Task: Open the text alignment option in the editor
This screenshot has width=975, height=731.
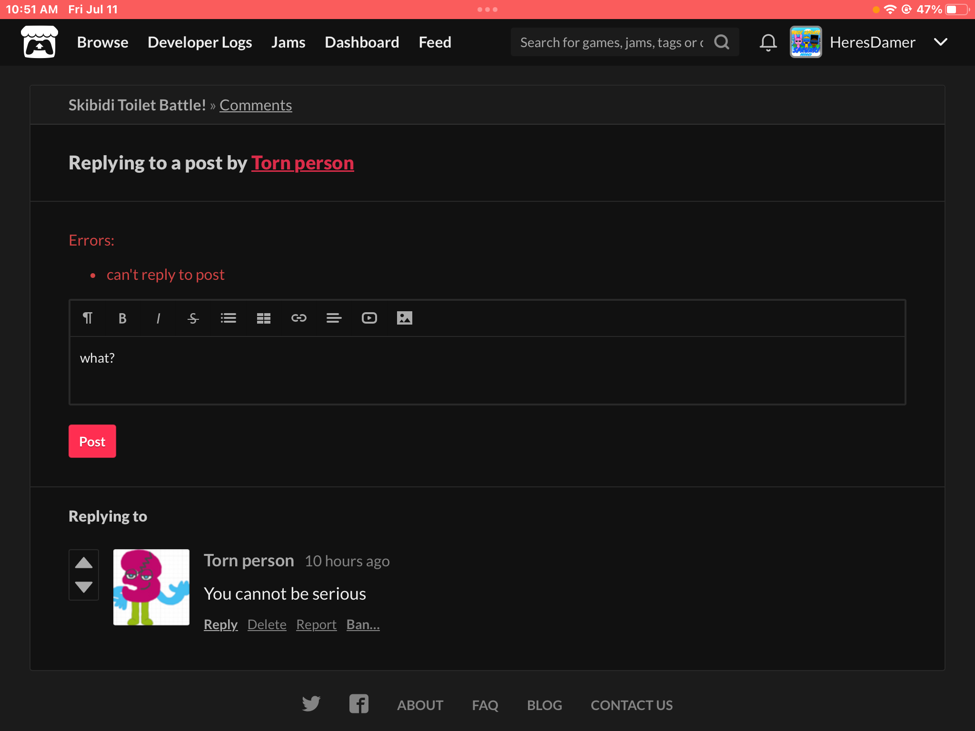Action: [x=334, y=318]
